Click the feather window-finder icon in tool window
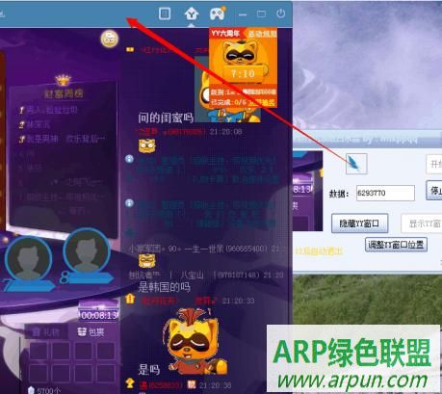This screenshot has height=394, width=442. pos(356,164)
